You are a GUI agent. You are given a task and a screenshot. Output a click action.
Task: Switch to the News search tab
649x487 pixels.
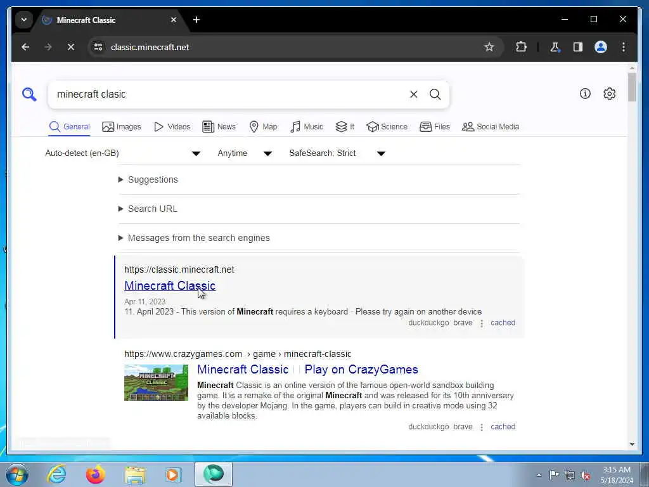219,127
